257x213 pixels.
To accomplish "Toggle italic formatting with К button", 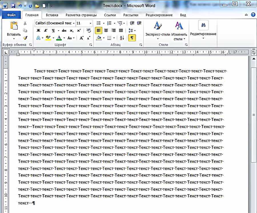I will tap(46, 31).
